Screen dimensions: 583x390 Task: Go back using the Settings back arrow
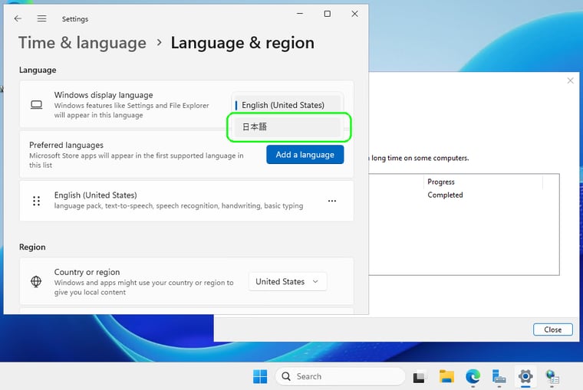click(x=18, y=18)
